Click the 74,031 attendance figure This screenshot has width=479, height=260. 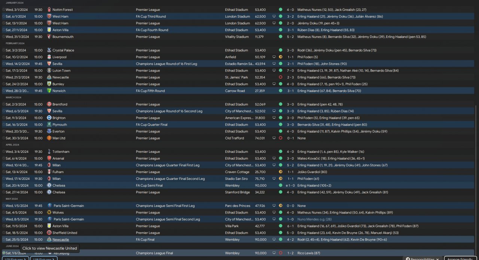pos(260,138)
